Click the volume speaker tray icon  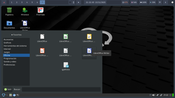point(154,95)
